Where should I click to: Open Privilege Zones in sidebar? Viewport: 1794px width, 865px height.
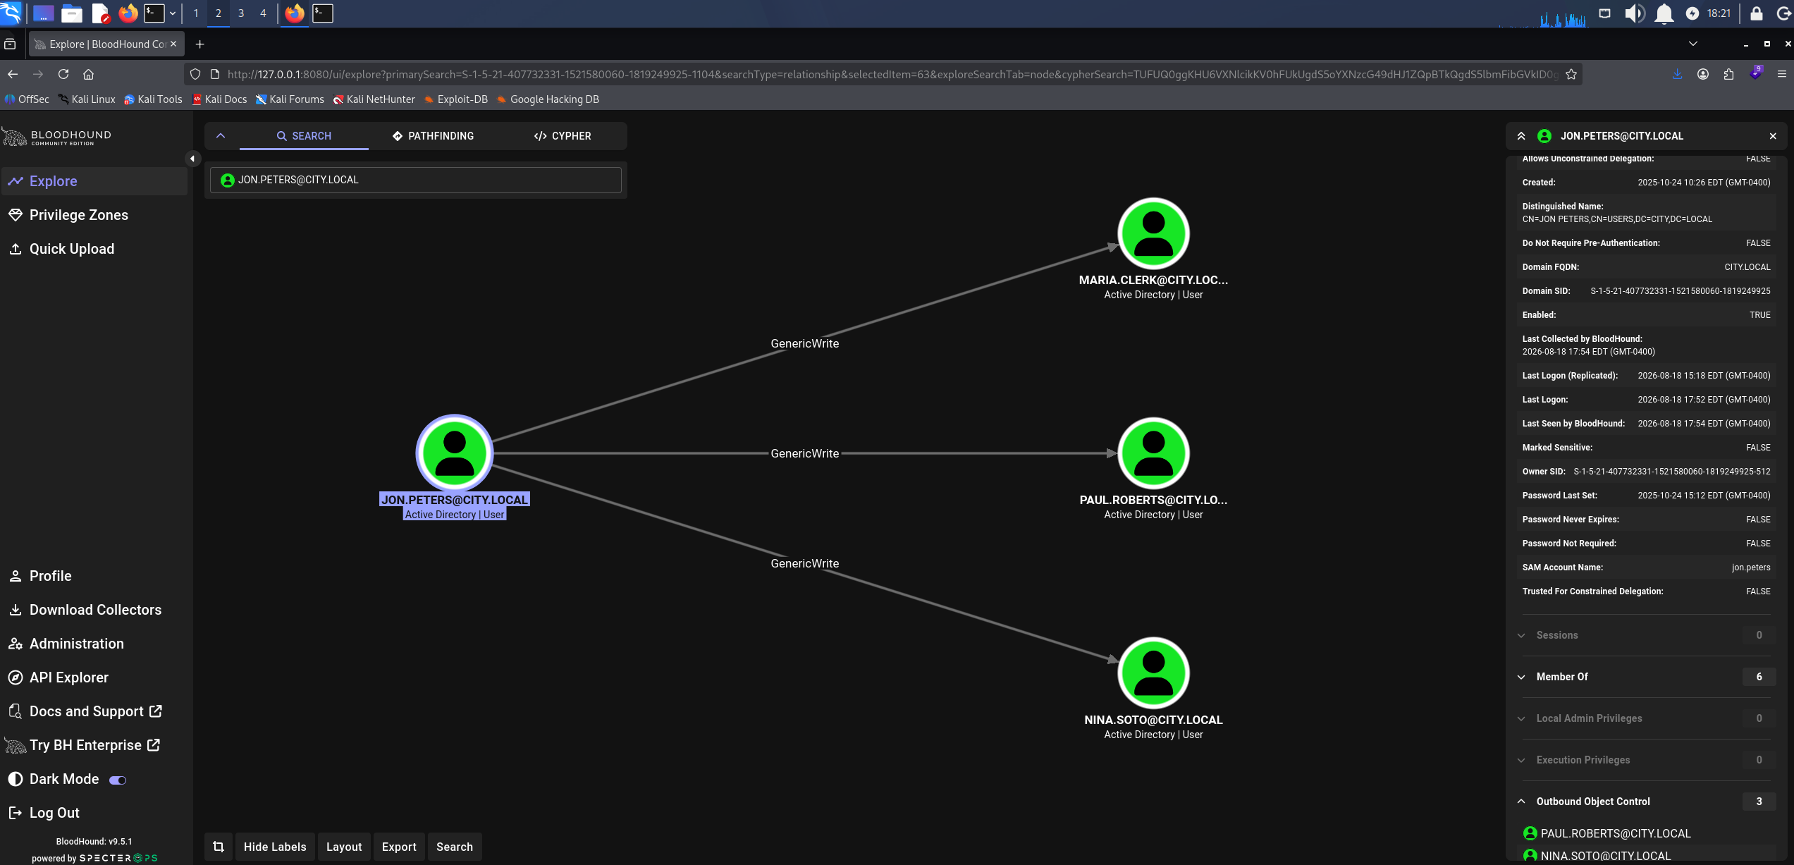coord(94,215)
